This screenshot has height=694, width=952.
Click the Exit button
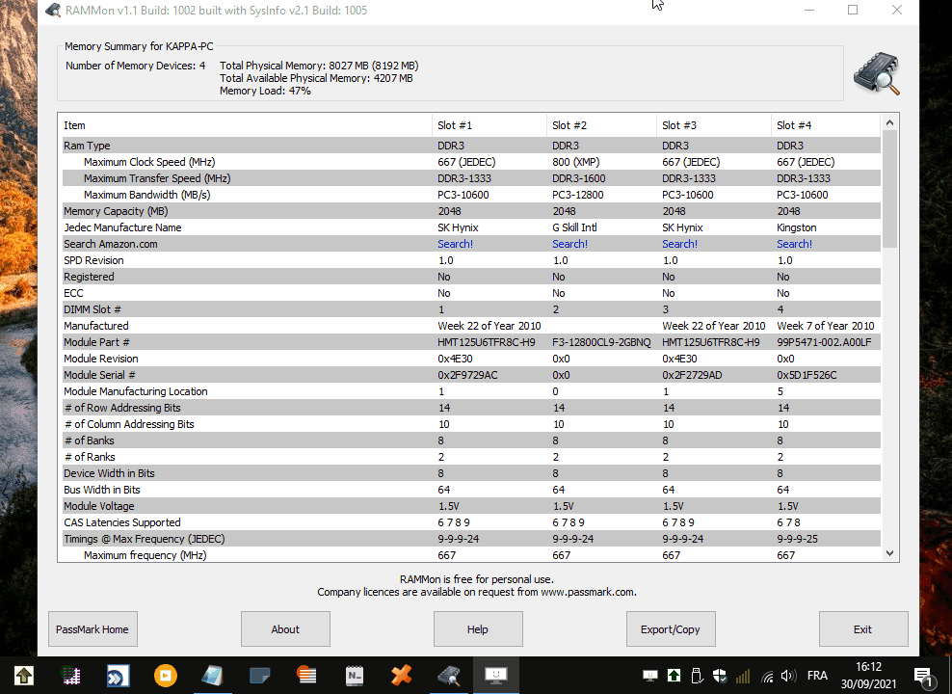tap(863, 629)
